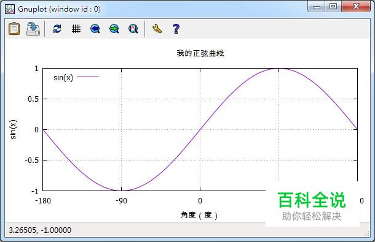Viewport: 375px width, 242px height.
Task: Replot using the refresh arrows icon
Action: click(57, 29)
